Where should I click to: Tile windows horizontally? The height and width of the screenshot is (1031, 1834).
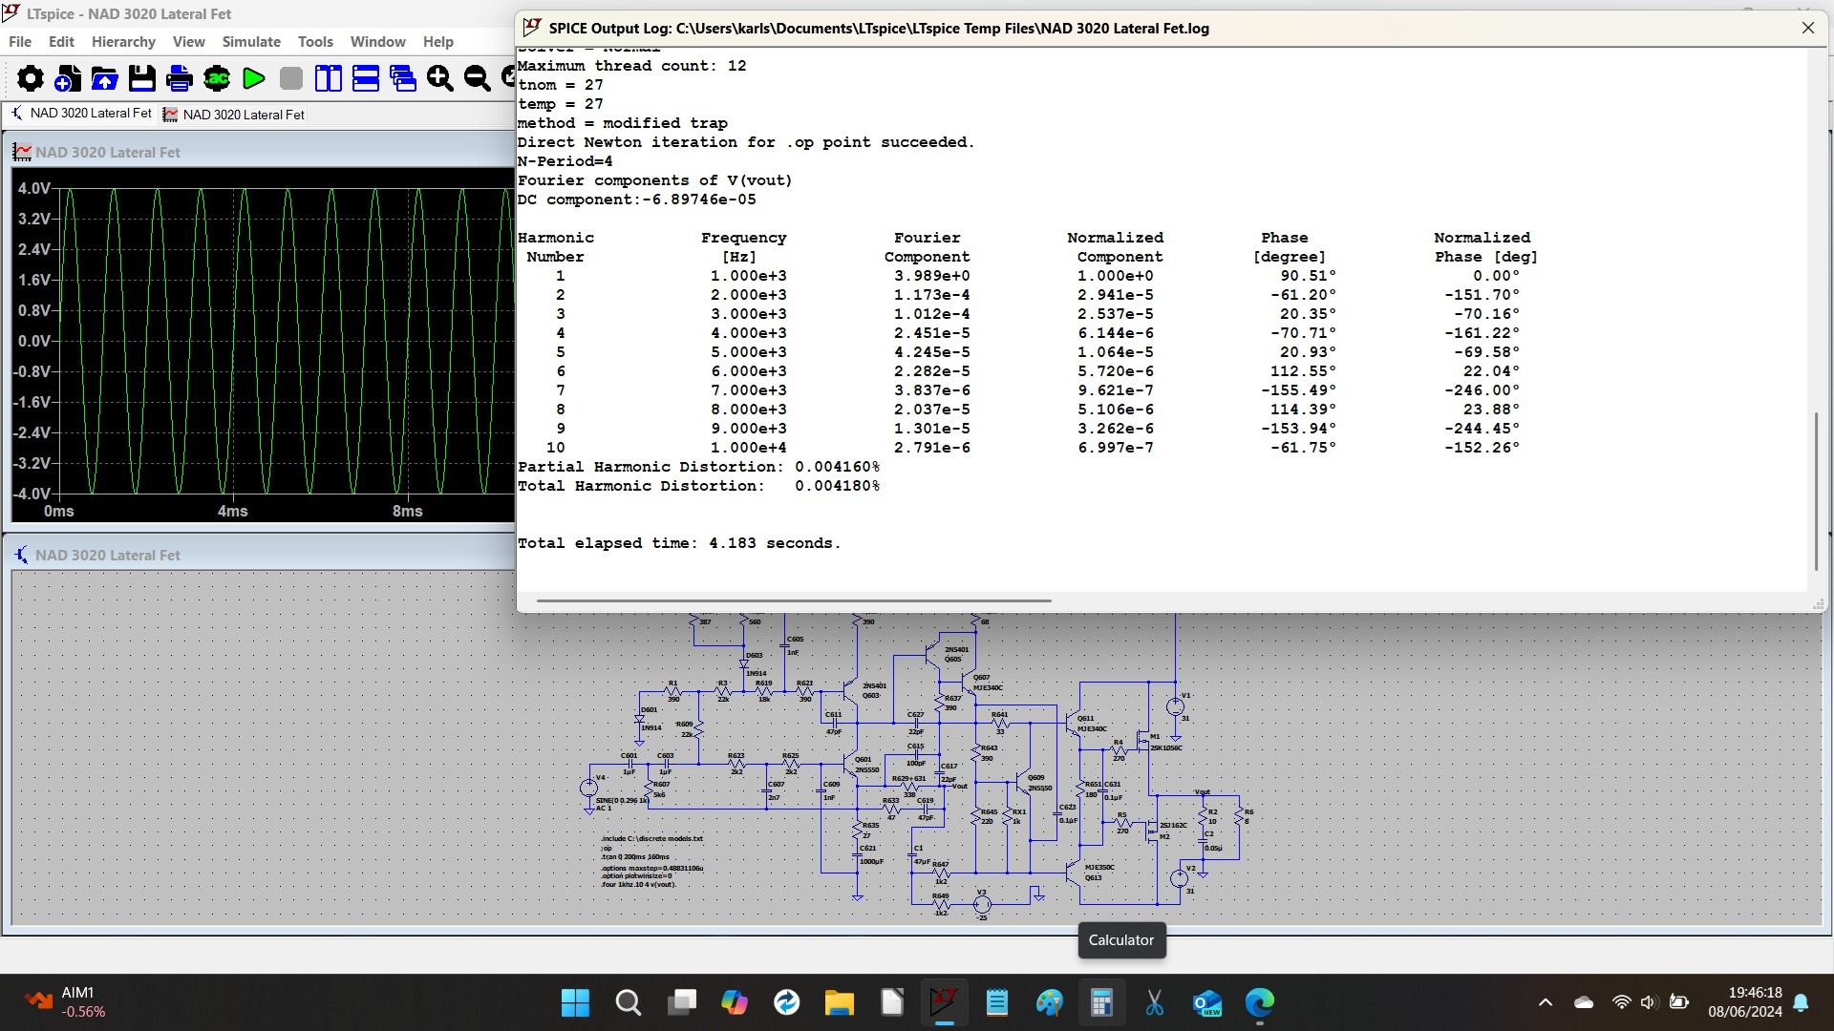[x=366, y=78]
